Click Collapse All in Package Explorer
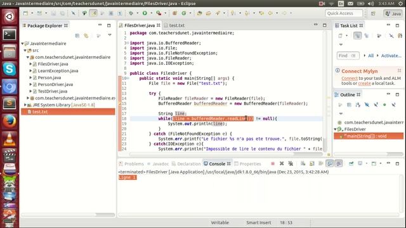 coord(77,35)
